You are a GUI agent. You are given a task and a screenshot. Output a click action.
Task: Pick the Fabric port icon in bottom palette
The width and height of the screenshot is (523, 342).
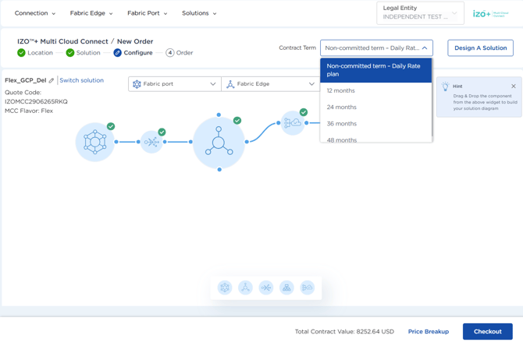[225, 287]
